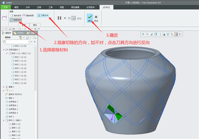Click the Redo arrow icon
The image size is (199, 139).
[20, 29]
